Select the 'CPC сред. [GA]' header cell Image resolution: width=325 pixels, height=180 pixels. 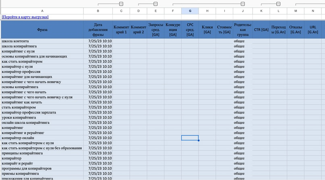click(x=190, y=29)
